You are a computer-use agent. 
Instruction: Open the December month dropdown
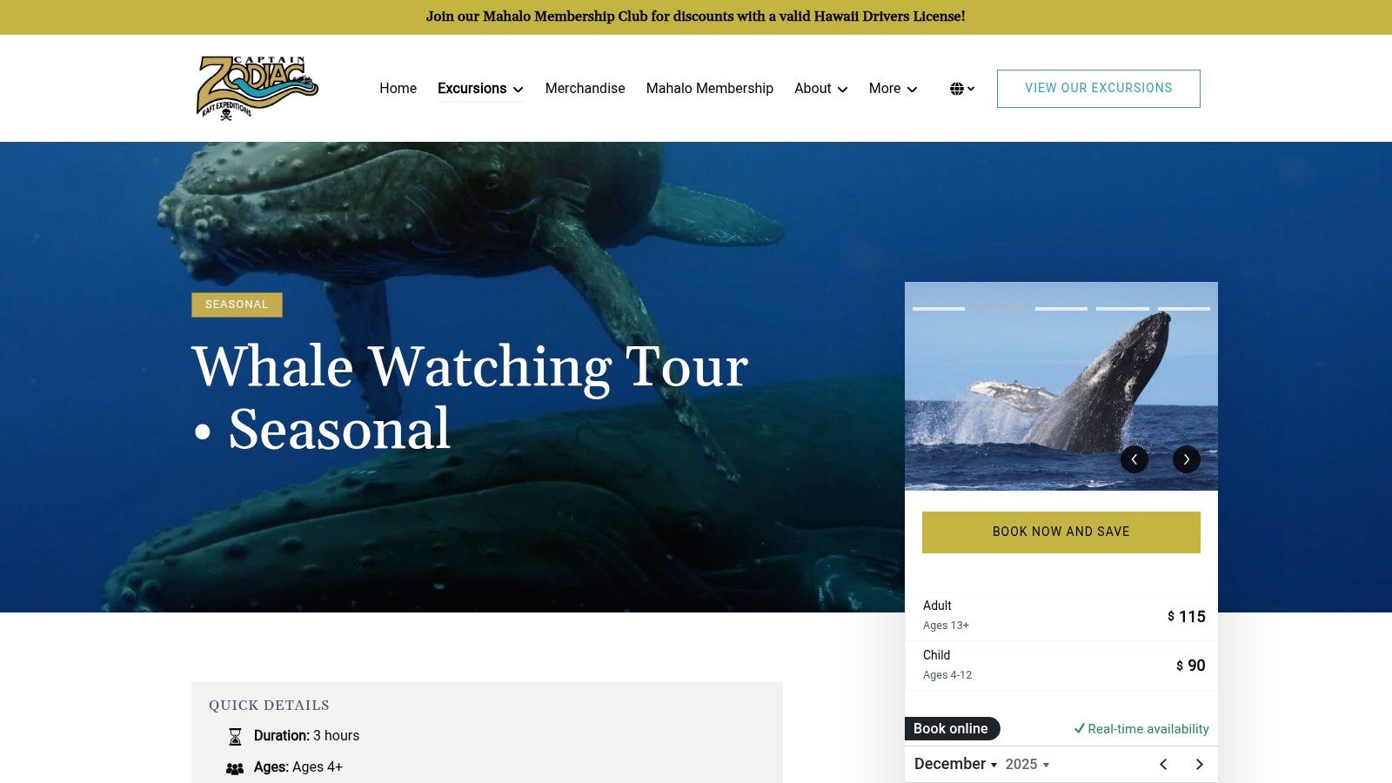955,764
